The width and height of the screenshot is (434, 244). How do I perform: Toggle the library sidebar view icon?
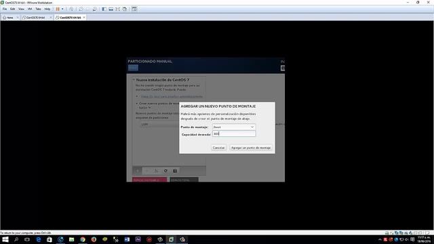[x=104, y=9]
